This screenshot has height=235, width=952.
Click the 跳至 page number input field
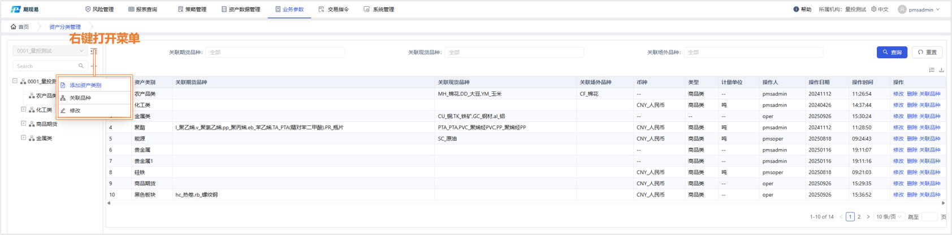(929, 217)
